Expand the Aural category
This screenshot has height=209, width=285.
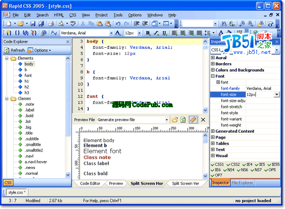213,58
